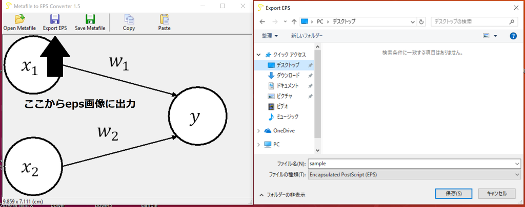Unpin ダウンロード pin icon
Viewport: 525px width, 207px height.
click(x=310, y=76)
